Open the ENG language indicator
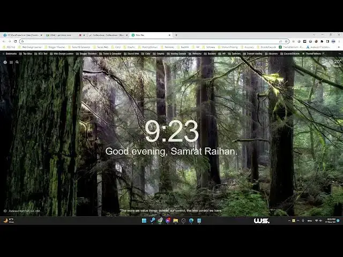The height and width of the screenshot is (257, 343). click(310, 221)
